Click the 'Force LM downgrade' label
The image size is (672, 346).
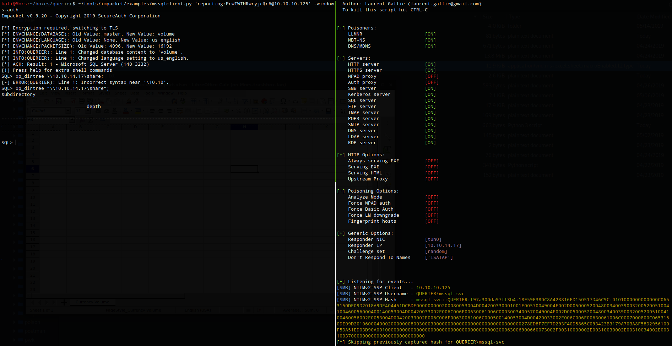click(373, 215)
